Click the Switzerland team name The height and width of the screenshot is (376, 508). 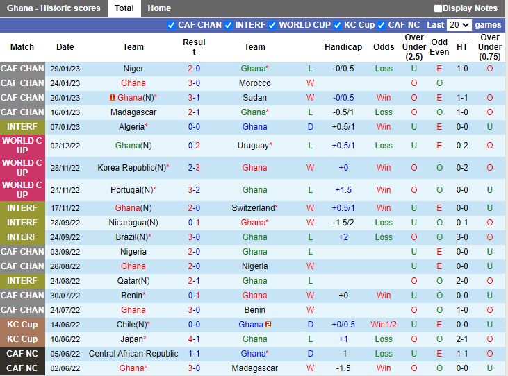[x=253, y=208]
